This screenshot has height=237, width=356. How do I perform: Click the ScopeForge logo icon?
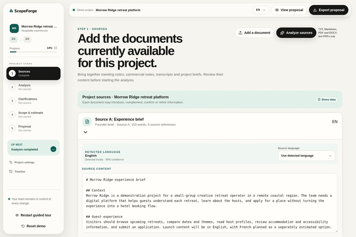[11, 11]
